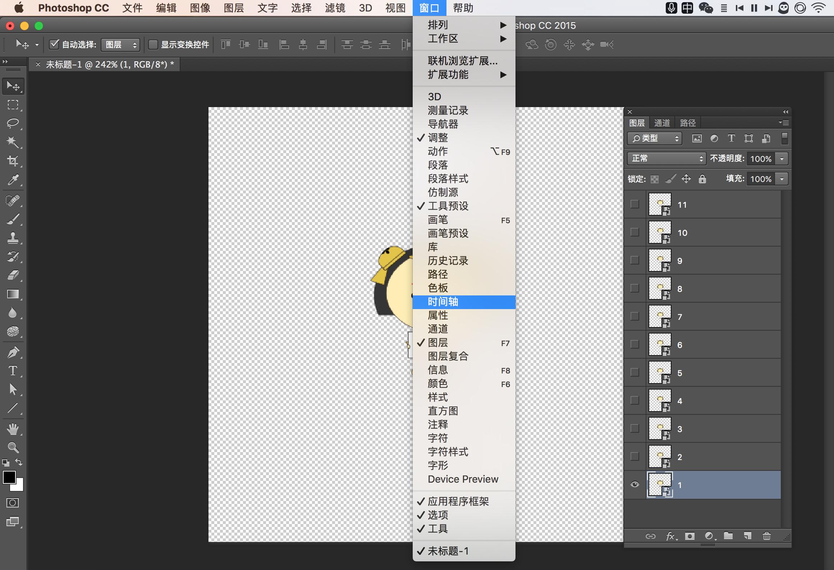This screenshot has width=834, height=570.
Task: Click the create new group folder icon
Action: point(728,536)
